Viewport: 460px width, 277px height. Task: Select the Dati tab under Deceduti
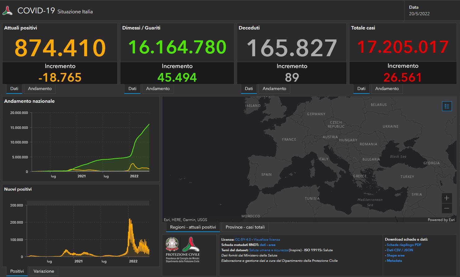249,89
